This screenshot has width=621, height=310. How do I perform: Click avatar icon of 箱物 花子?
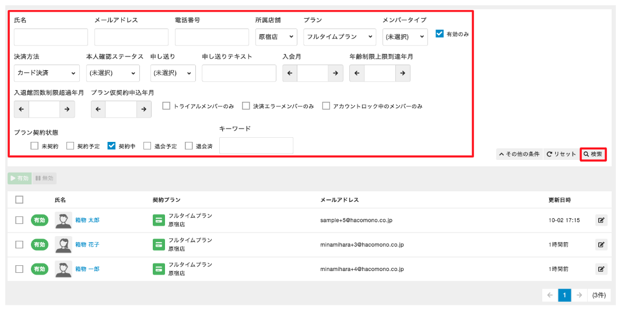[x=63, y=245]
